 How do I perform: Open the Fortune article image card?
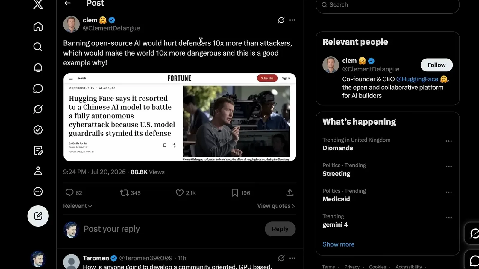[180, 117]
